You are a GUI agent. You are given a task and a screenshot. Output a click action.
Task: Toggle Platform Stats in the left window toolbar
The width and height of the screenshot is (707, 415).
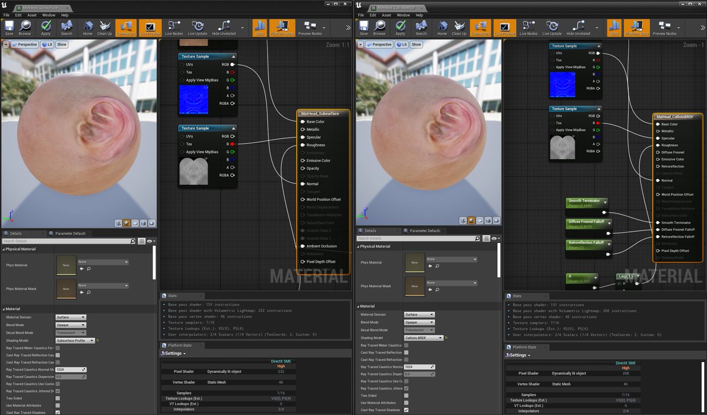pos(282,28)
